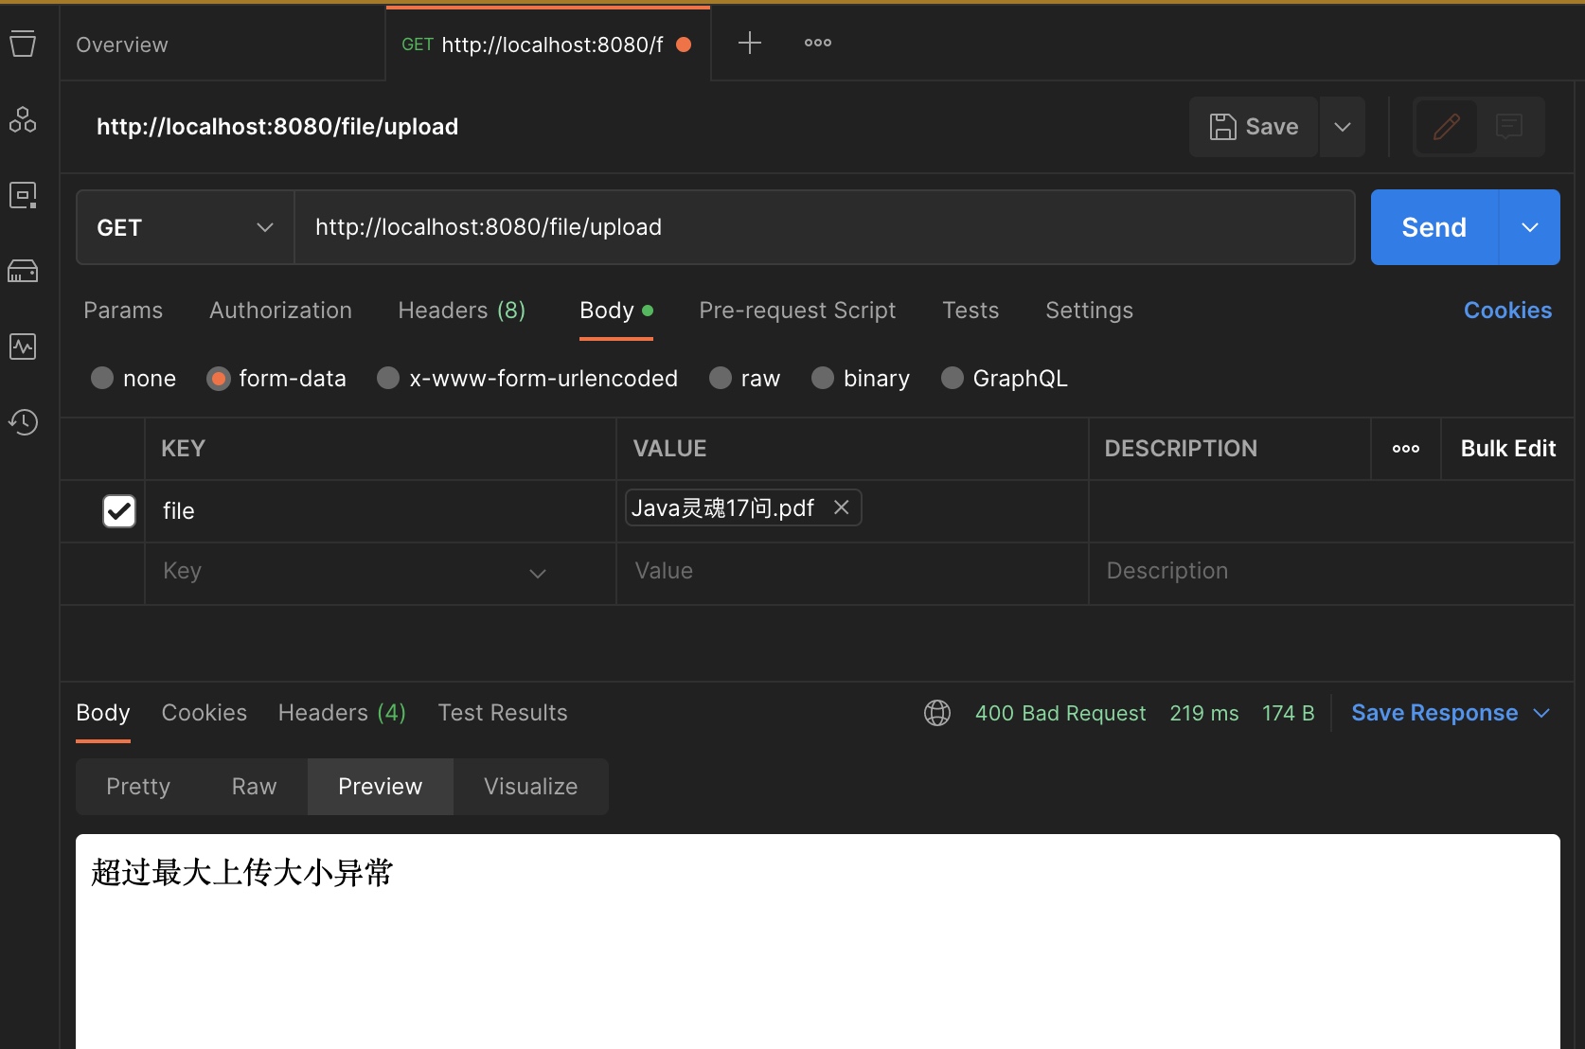Viewport: 1585px width, 1049px height.
Task: Open the Environments sidebar icon
Action: point(23,195)
